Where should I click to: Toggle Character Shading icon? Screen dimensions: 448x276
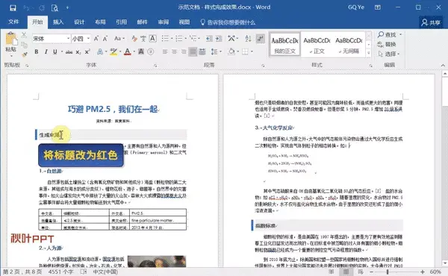(141, 51)
